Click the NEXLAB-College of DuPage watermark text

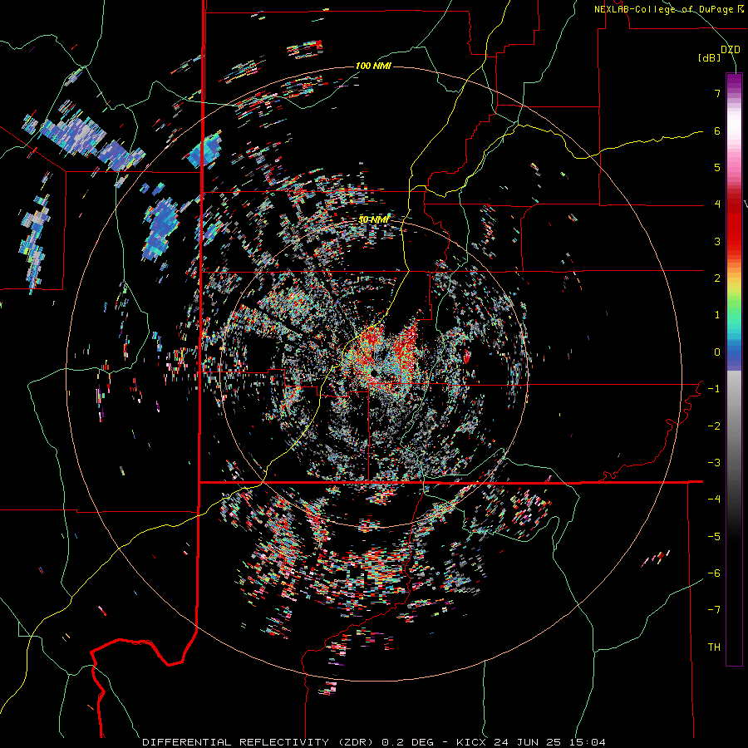click(x=668, y=9)
